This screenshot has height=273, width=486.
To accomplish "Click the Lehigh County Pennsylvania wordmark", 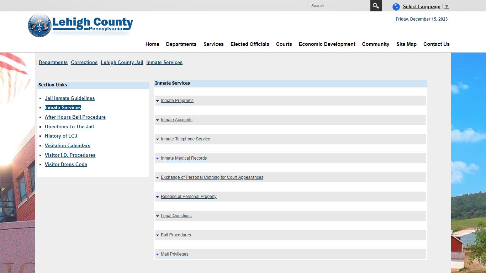I will 93,25.
